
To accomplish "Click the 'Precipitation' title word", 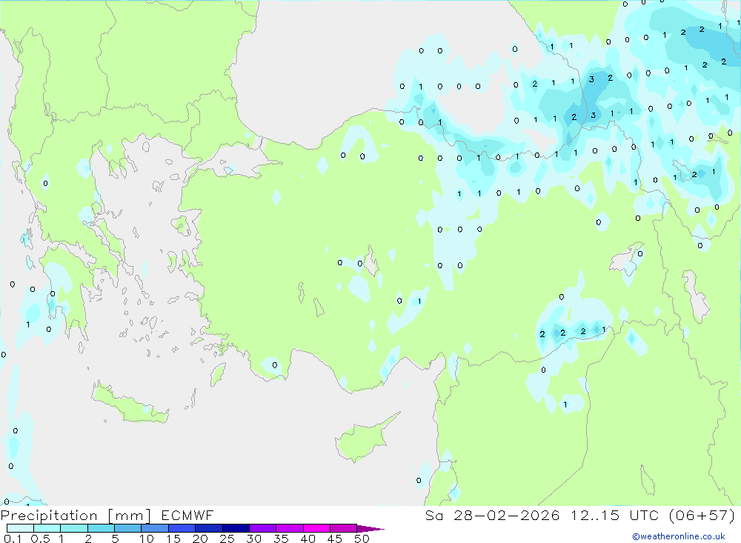I will (x=49, y=516).
